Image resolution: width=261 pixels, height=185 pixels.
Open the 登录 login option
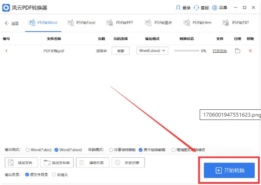[x=183, y=8]
